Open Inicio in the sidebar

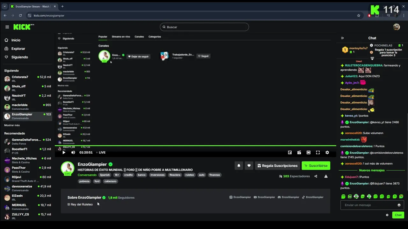coord(16,40)
